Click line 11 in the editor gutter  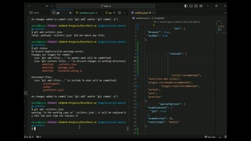pyautogui.click(x=135, y=61)
